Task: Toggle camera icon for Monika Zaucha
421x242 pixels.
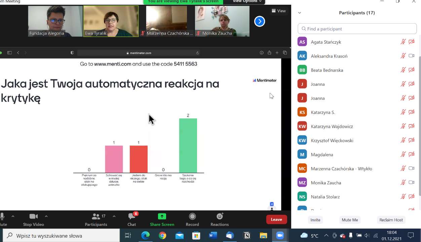Action: 411,183
